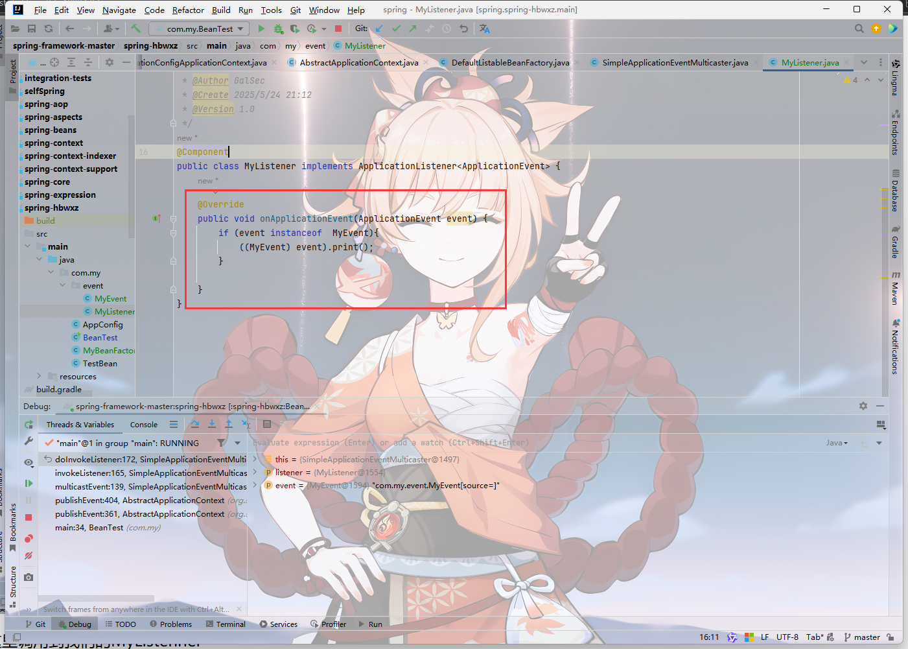The height and width of the screenshot is (649, 908).
Task: Click master branch in status bar
Action: pos(862,637)
